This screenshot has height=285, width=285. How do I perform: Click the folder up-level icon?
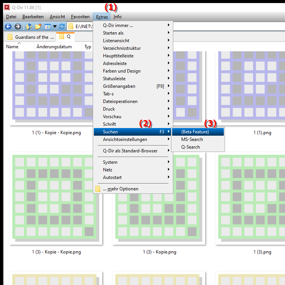pos(29,27)
